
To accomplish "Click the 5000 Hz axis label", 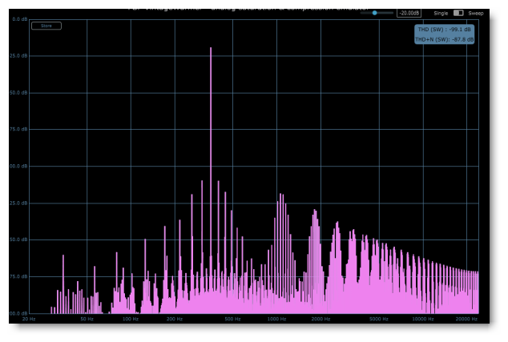I will [379, 319].
